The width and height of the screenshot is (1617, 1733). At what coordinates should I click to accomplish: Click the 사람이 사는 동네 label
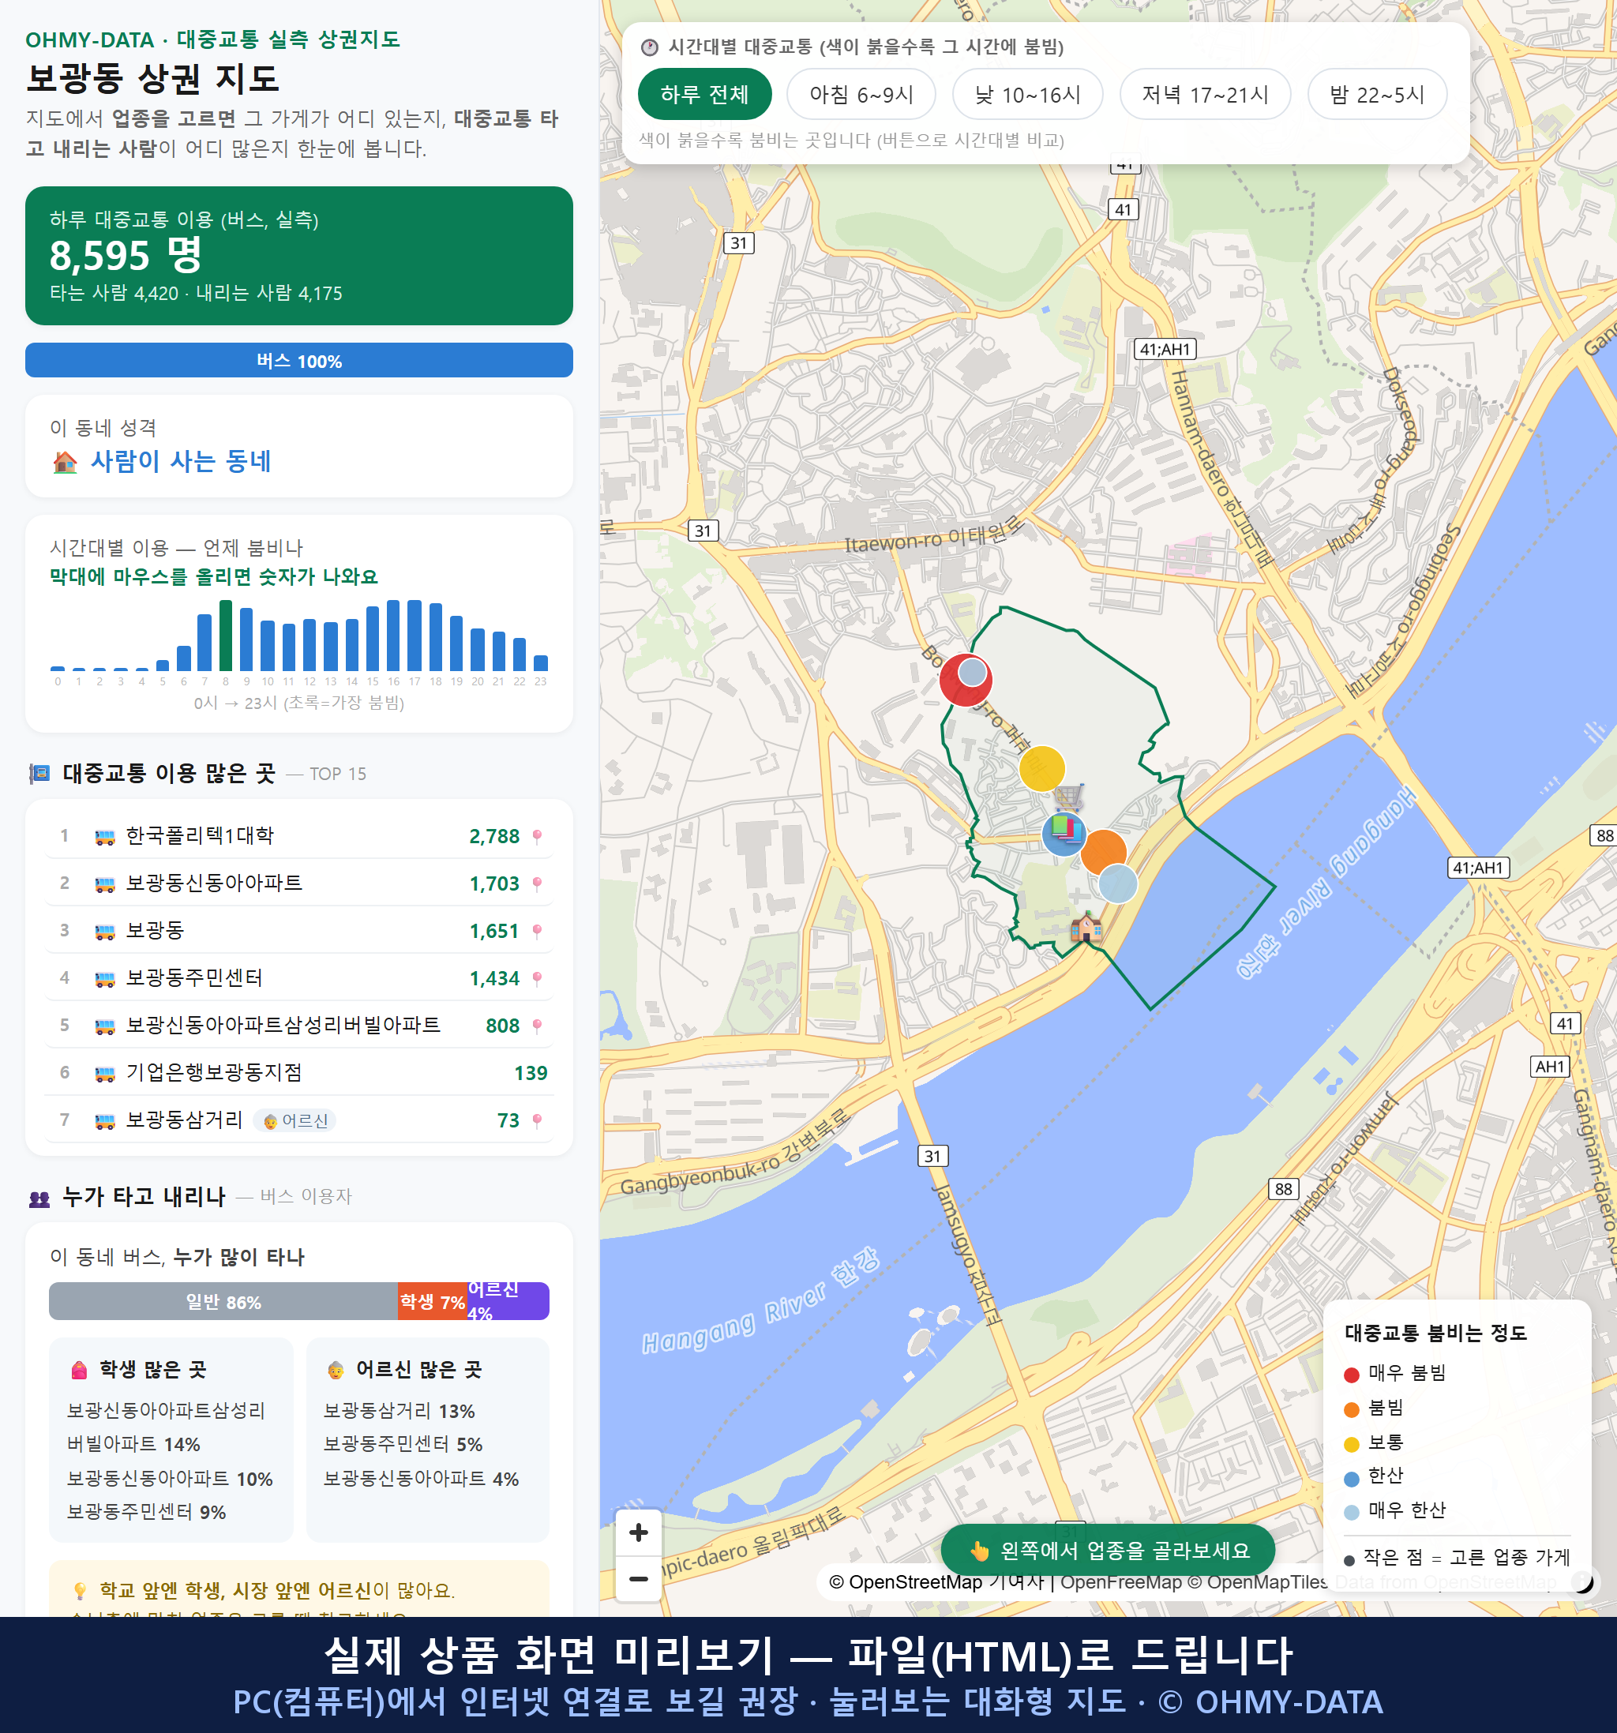182,461
